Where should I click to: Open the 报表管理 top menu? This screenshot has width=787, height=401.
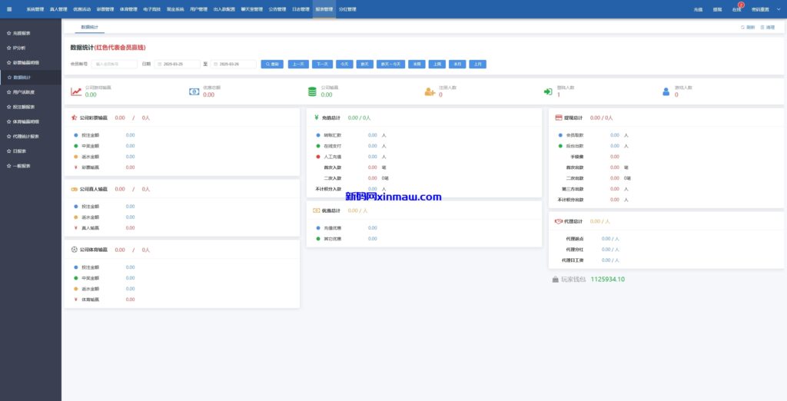[324, 9]
